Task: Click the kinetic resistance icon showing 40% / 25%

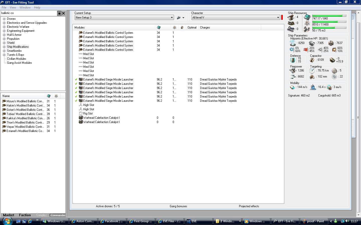Action: click(320, 49)
